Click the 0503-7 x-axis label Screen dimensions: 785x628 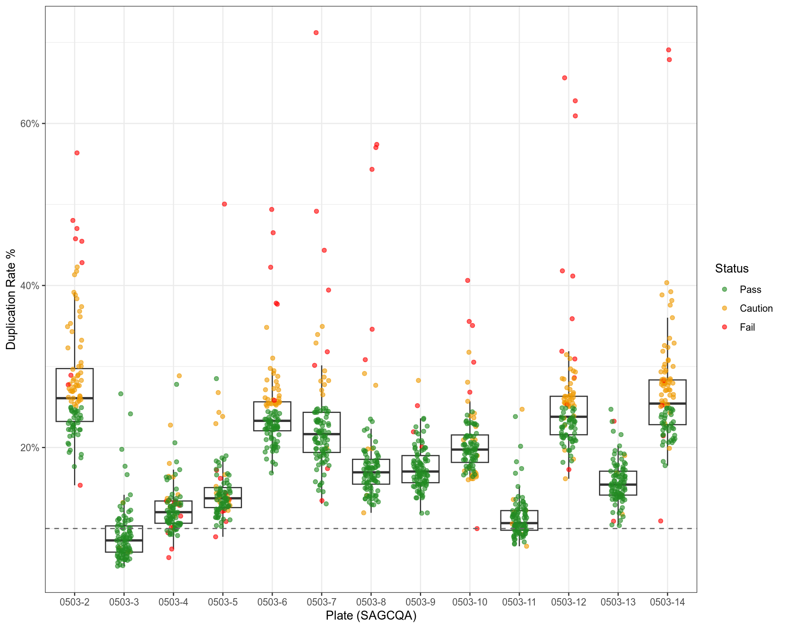(x=321, y=602)
